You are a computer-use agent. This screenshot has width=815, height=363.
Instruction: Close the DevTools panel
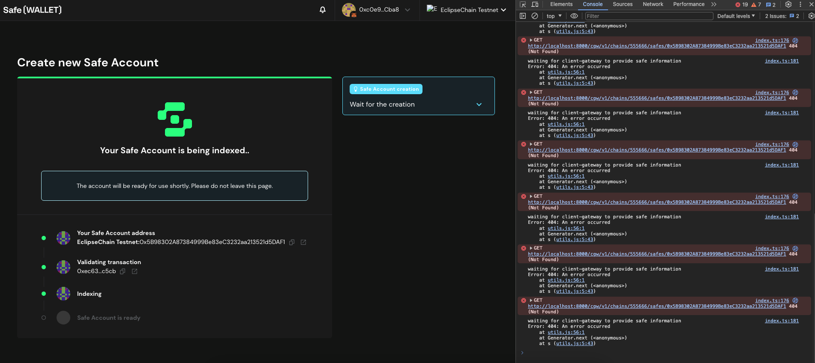[811, 4]
